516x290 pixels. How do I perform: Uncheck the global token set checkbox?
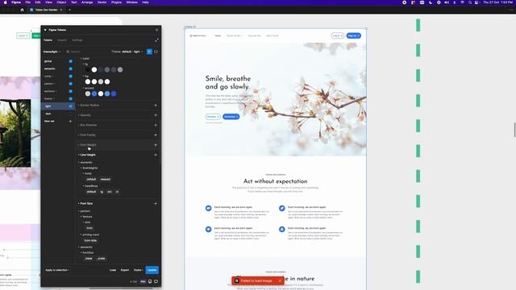pyautogui.click(x=70, y=61)
